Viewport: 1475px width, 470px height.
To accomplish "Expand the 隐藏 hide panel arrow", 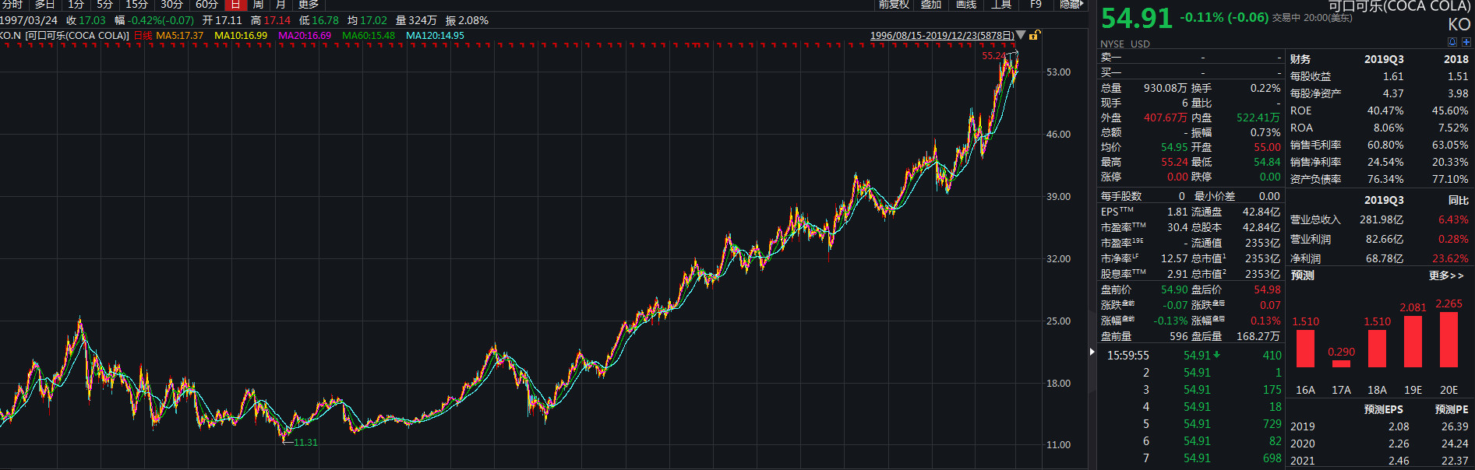I will click(x=1071, y=4).
